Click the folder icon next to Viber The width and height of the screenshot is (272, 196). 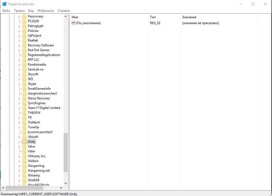coord(24,151)
